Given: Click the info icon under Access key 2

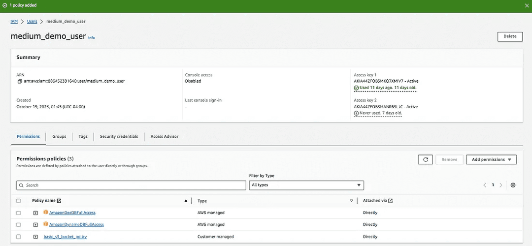Looking at the screenshot, I should (356, 113).
